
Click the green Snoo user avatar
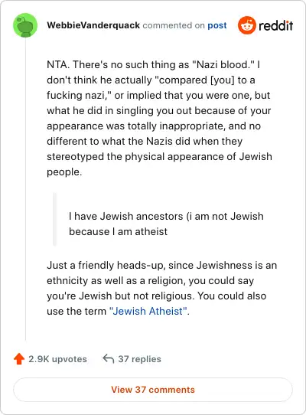(25, 25)
